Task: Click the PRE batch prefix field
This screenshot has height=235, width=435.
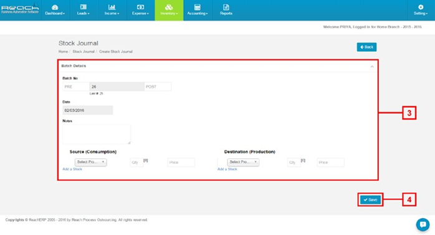Action: [76, 87]
